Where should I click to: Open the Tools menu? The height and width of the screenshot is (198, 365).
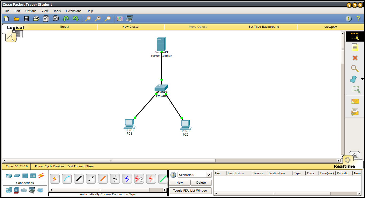pyautogui.click(x=57, y=11)
